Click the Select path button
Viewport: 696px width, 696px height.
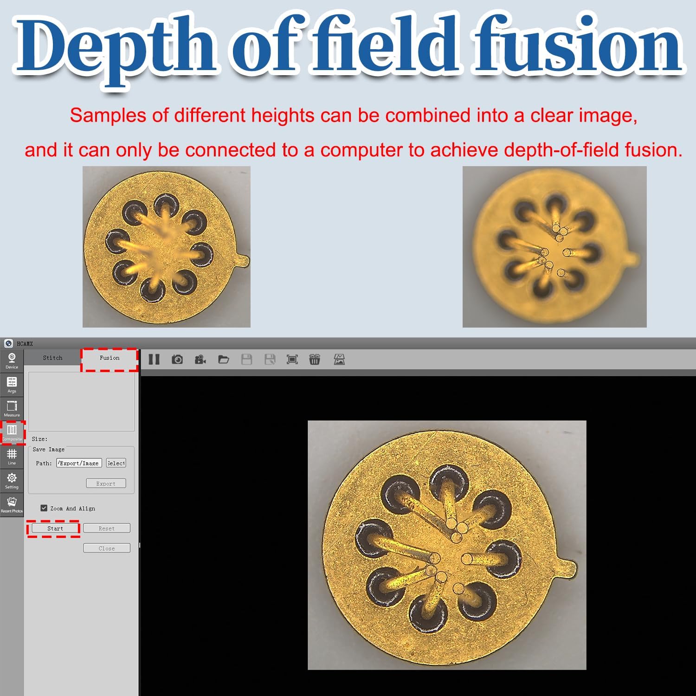[x=116, y=463]
